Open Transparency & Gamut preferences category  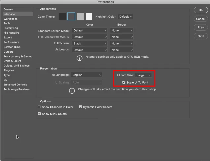pos(18,56)
